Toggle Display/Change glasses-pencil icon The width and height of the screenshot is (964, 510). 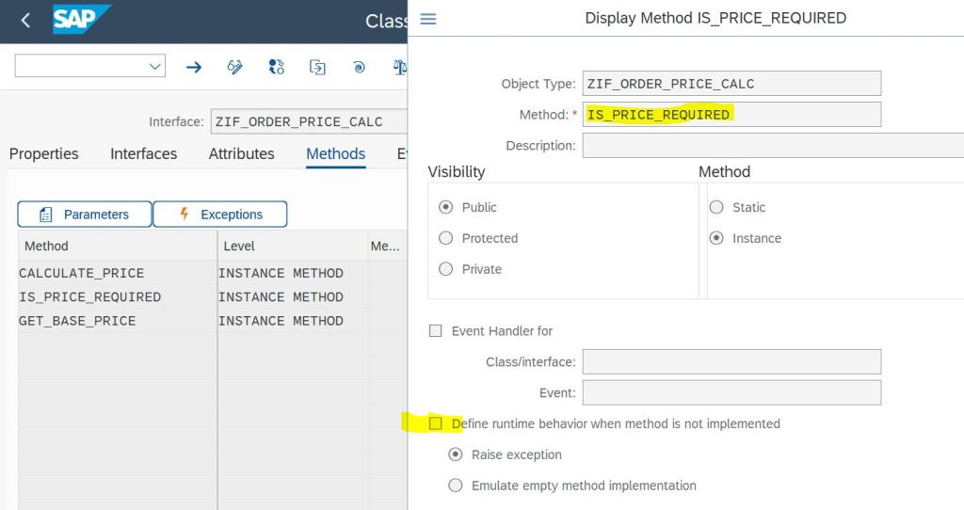point(235,67)
